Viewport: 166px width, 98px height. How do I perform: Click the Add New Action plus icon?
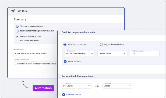pos(63,95)
